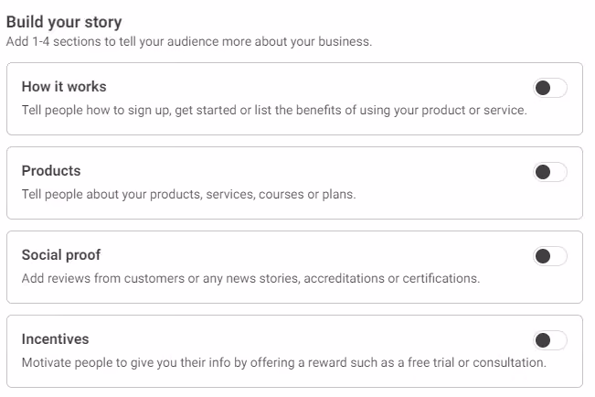Viewport: 595px width, 397px height.
Task: Click the Incentives heading text
Action: (55, 338)
